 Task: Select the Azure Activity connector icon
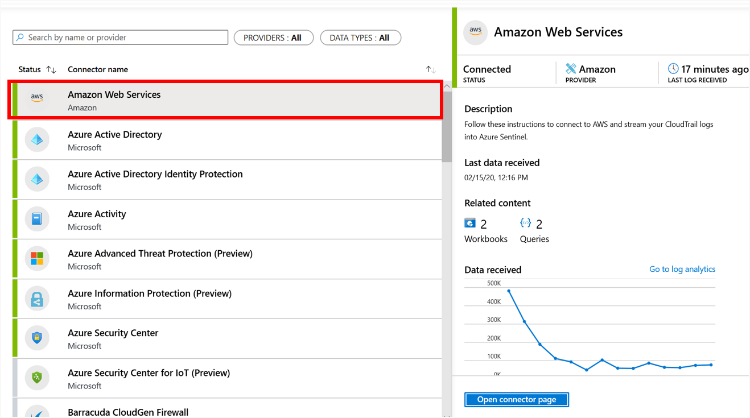36,219
